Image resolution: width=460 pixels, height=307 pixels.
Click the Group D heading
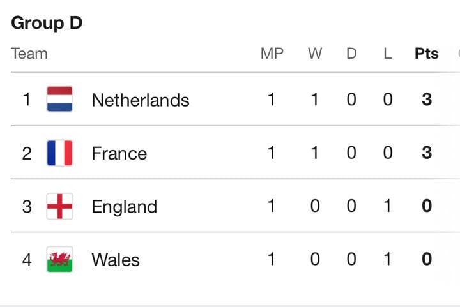click(x=47, y=23)
